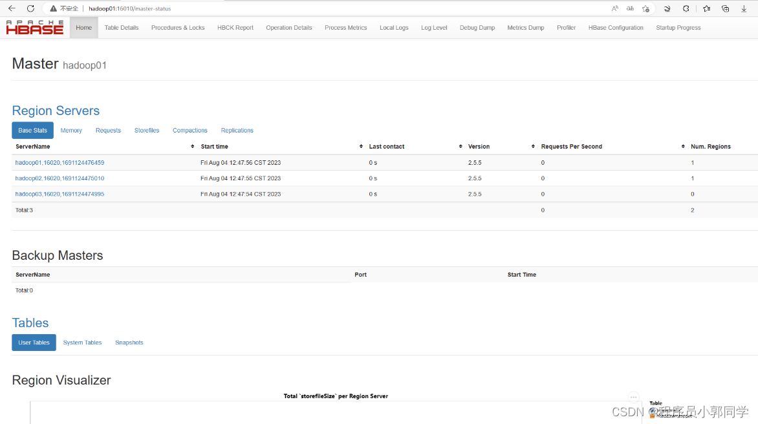Open region server hadoop03,16020 link
Viewport: 758px width, 424px height.
[x=60, y=194]
